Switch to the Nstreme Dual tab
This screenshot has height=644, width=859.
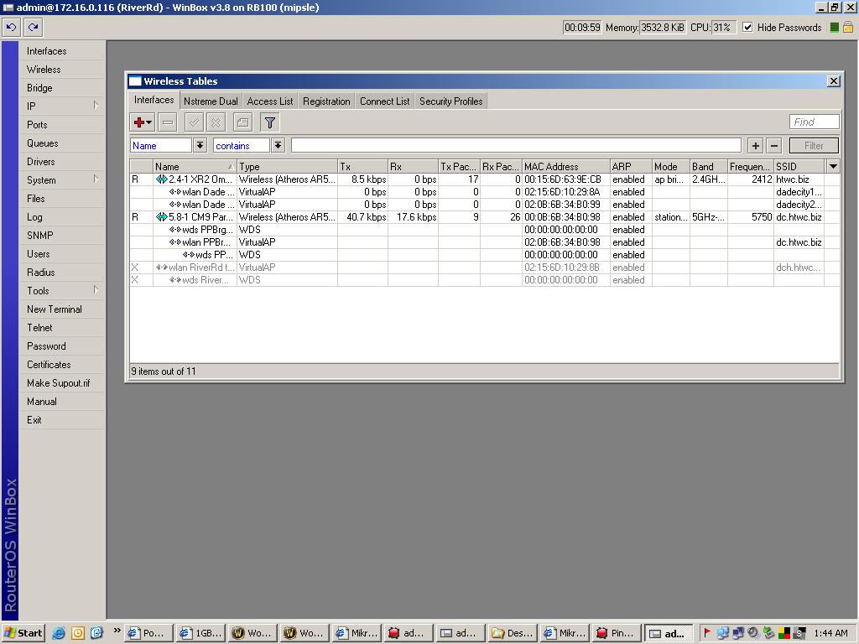[x=211, y=101]
